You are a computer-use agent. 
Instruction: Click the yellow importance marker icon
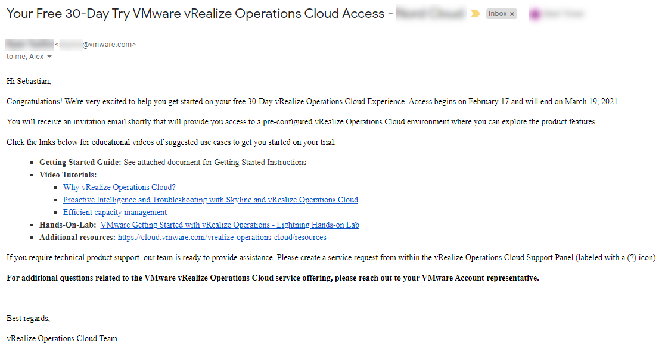476,14
